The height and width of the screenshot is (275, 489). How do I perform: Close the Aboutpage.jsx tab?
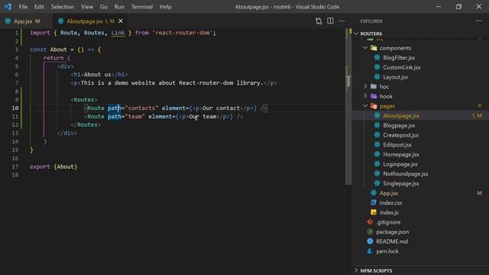pos(121,21)
